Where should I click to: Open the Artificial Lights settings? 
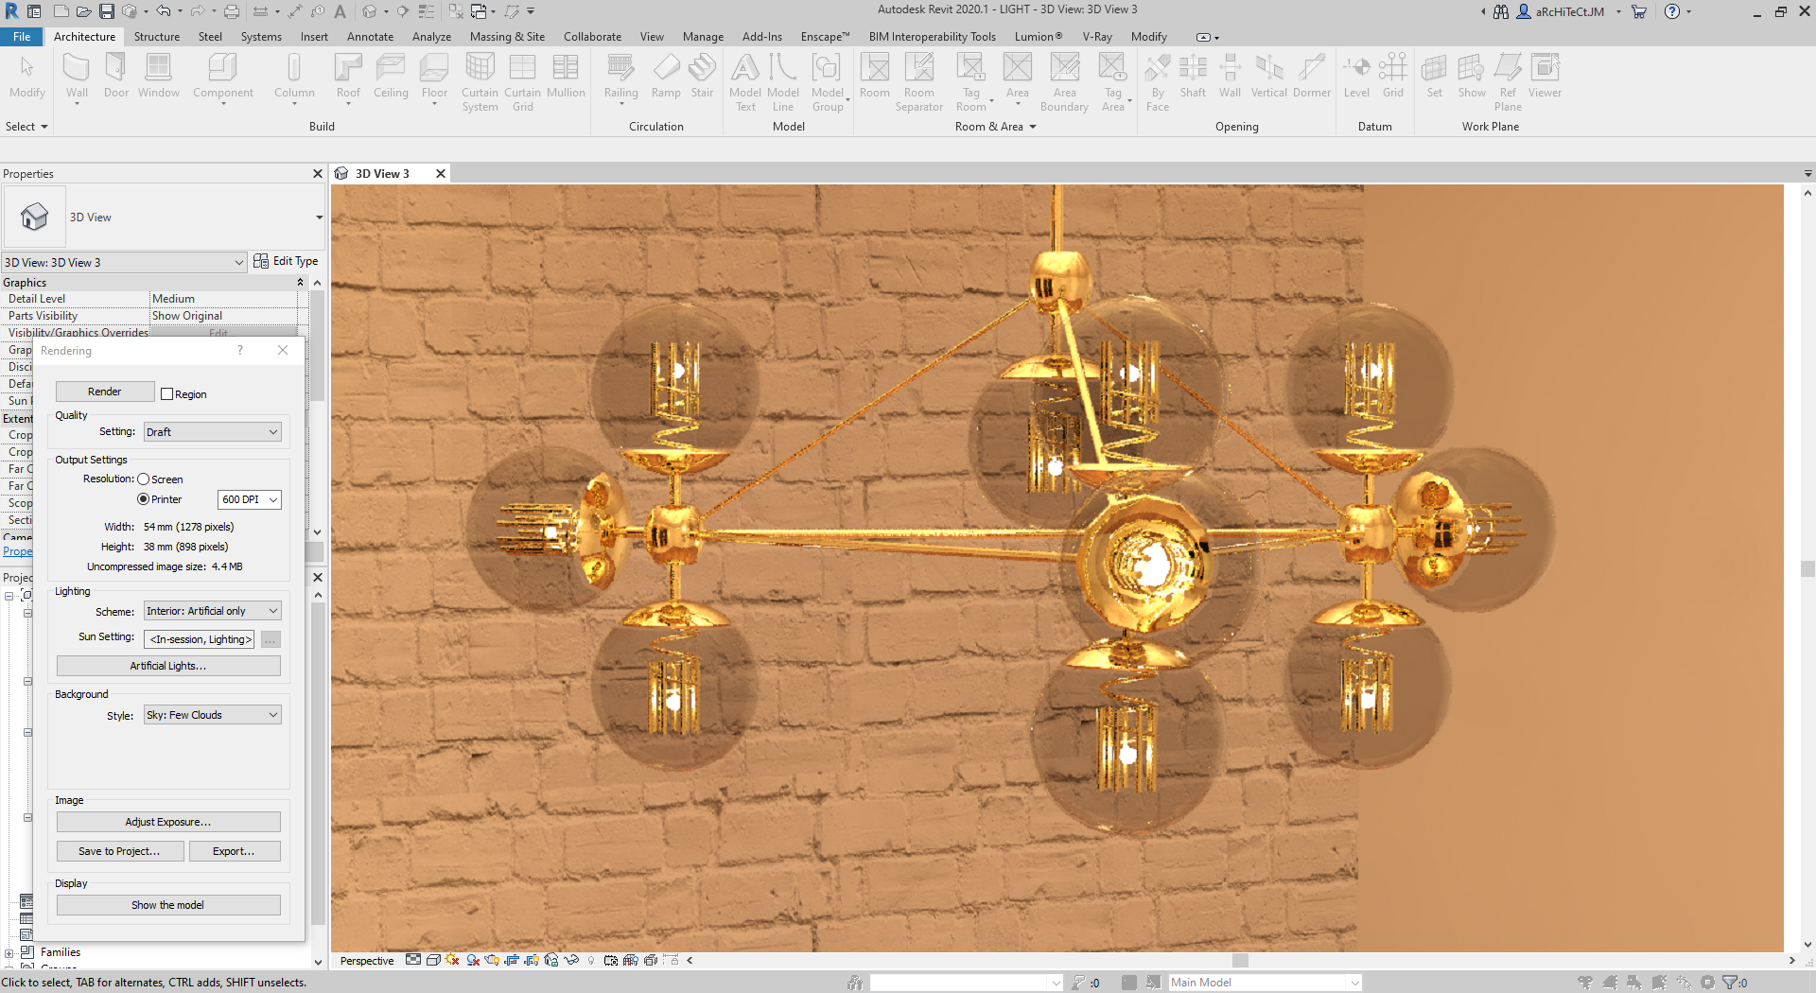(x=167, y=665)
